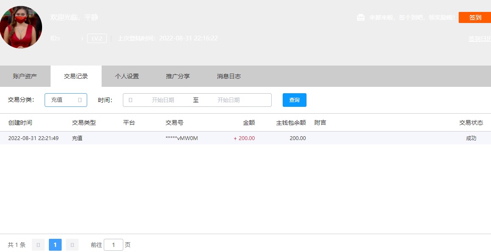Click the blue 查询 search button
The image size is (491, 252).
294,100
